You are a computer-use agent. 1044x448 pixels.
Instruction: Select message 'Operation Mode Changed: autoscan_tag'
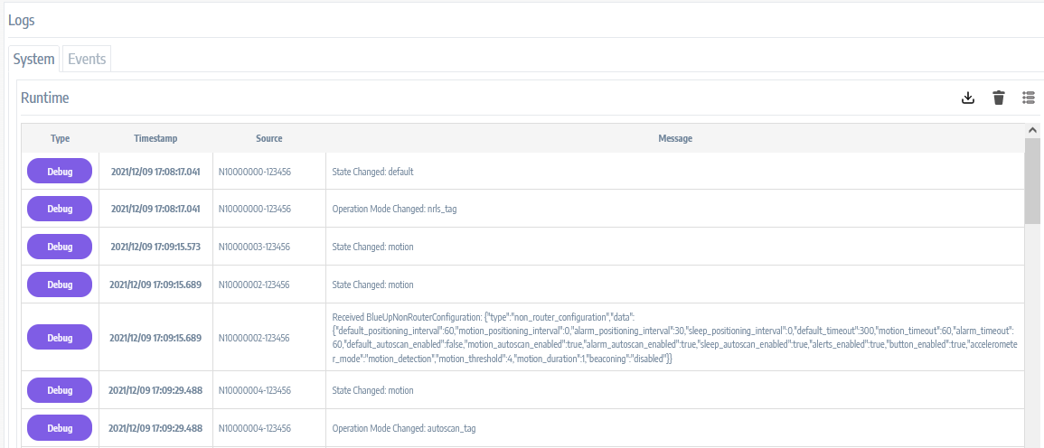pos(403,428)
